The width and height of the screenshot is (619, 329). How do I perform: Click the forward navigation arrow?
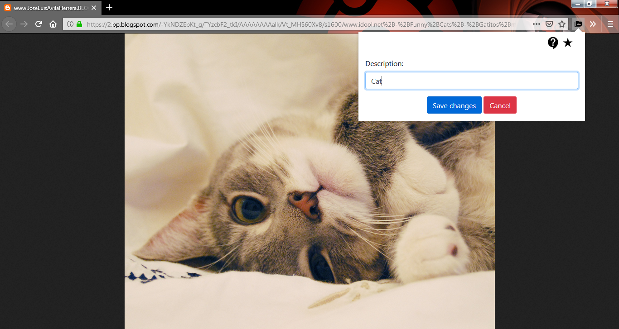[x=24, y=24]
